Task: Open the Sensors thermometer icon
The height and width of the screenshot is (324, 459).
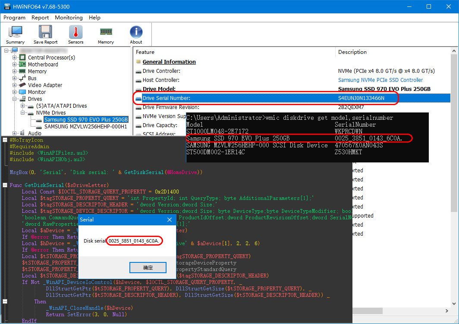Action: tap(76, 32)
